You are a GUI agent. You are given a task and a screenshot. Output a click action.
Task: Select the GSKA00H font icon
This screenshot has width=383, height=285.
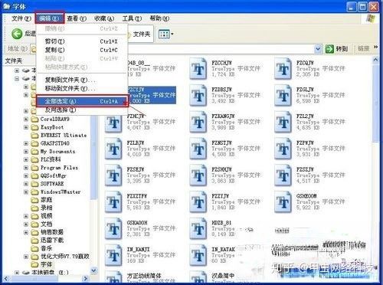[113, 228]
